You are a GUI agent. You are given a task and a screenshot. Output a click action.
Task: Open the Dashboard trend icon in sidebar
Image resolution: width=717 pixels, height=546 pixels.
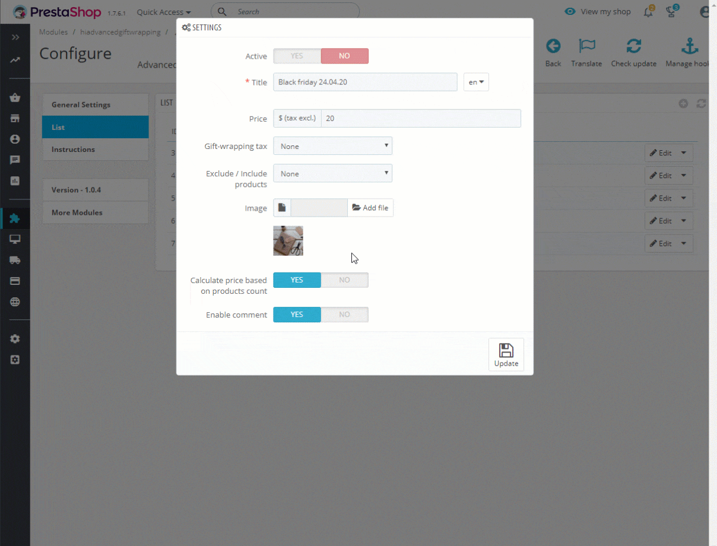coord(15,60)
